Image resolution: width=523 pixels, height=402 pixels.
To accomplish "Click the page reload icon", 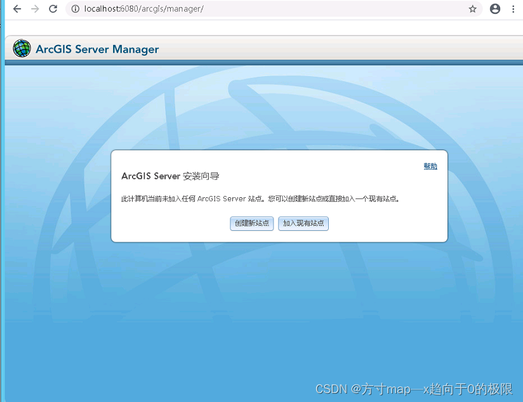I will (x=53, y=10).
